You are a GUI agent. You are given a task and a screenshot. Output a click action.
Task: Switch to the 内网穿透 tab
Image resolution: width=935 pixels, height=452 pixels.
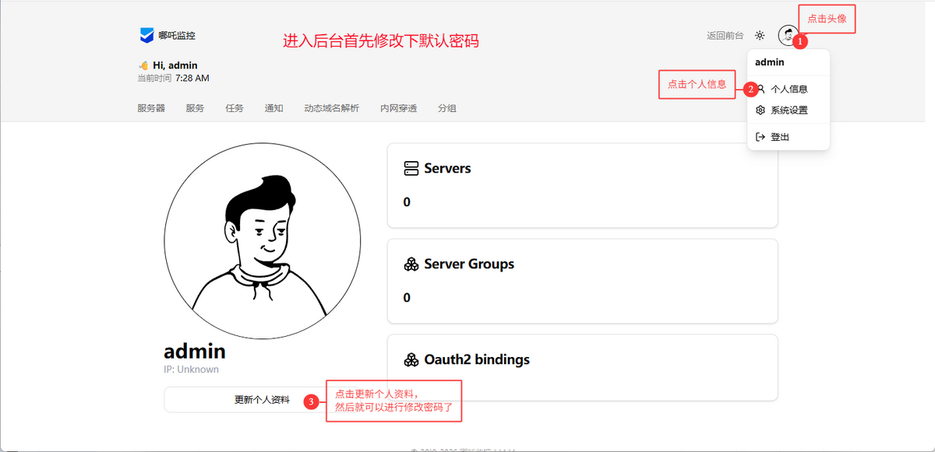coord(398,108)
